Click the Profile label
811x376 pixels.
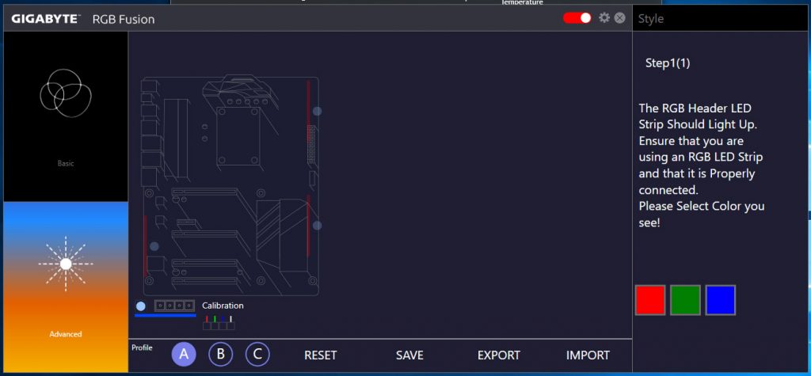[x=143, y=348]
